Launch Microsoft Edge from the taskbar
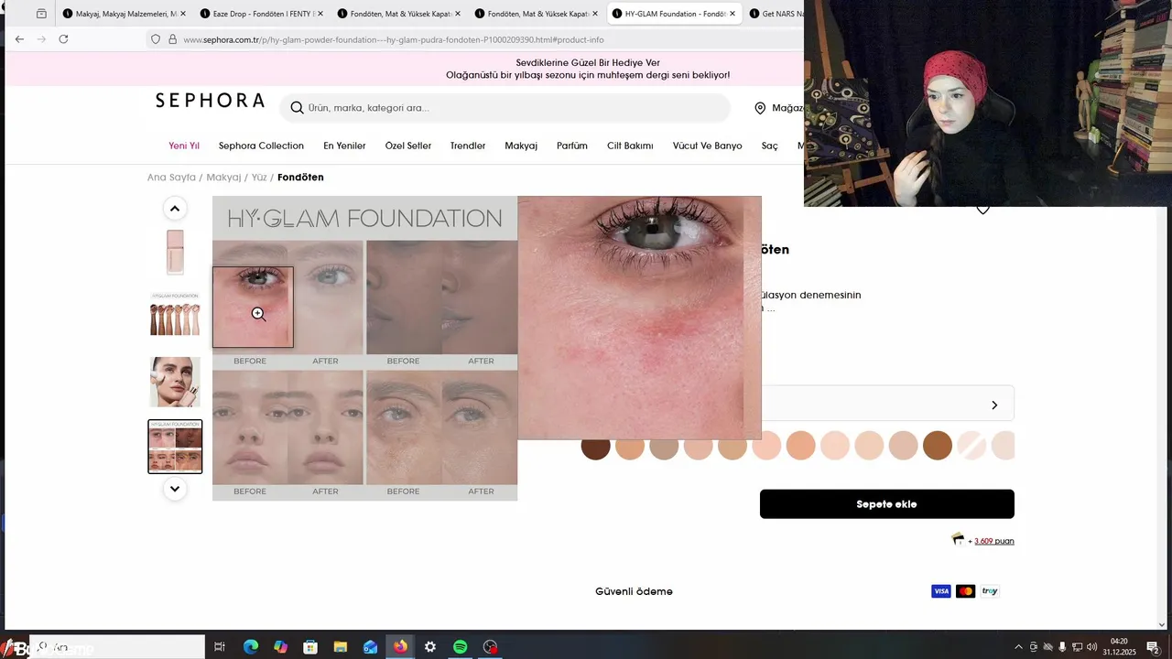 (250, 647)
